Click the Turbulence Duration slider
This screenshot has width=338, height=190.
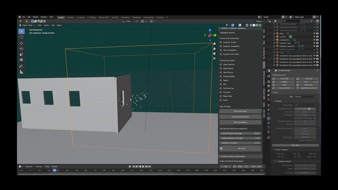pyautogui.click(x=240, y=143)
